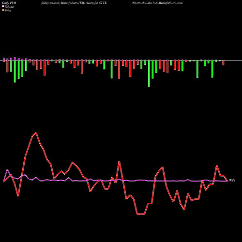Select the 'Volume' legend label
Image resolution: width=242 pixels, height=242 pixels.
(x=9, y=7)
